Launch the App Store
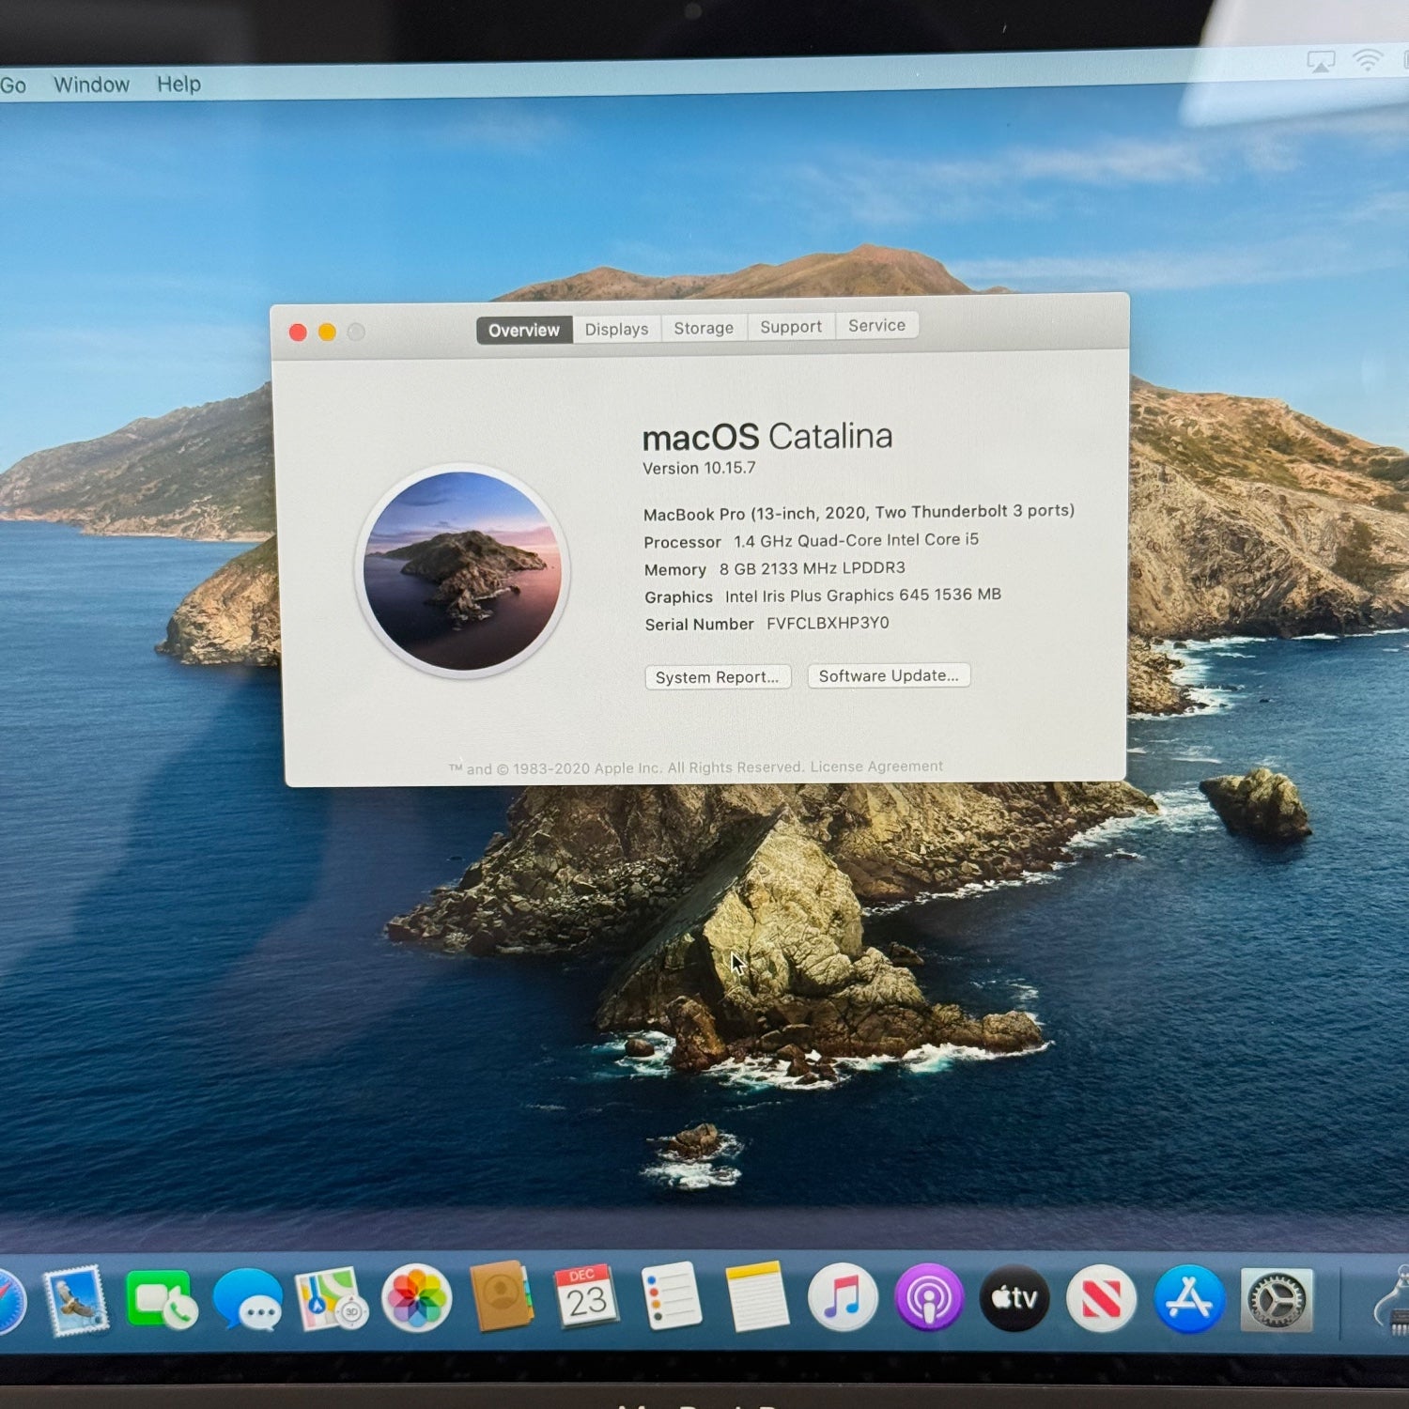This screenshot has width=1409, height=1409. 1188,1299
